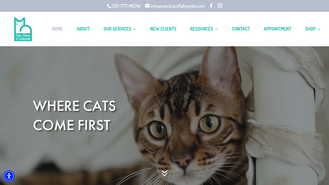Expand the Shop dropdown arrow
Viewport: 329px width, 185px height.
point(319,29)
